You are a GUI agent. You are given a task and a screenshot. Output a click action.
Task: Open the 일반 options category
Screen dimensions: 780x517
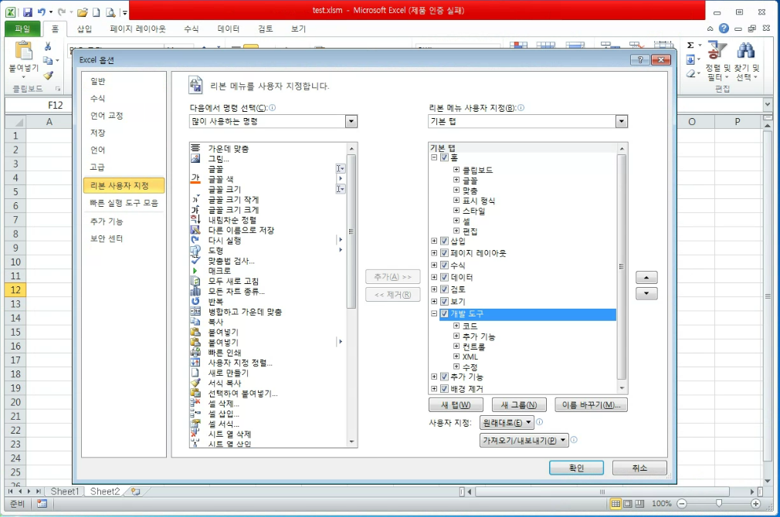coord(98,81)
